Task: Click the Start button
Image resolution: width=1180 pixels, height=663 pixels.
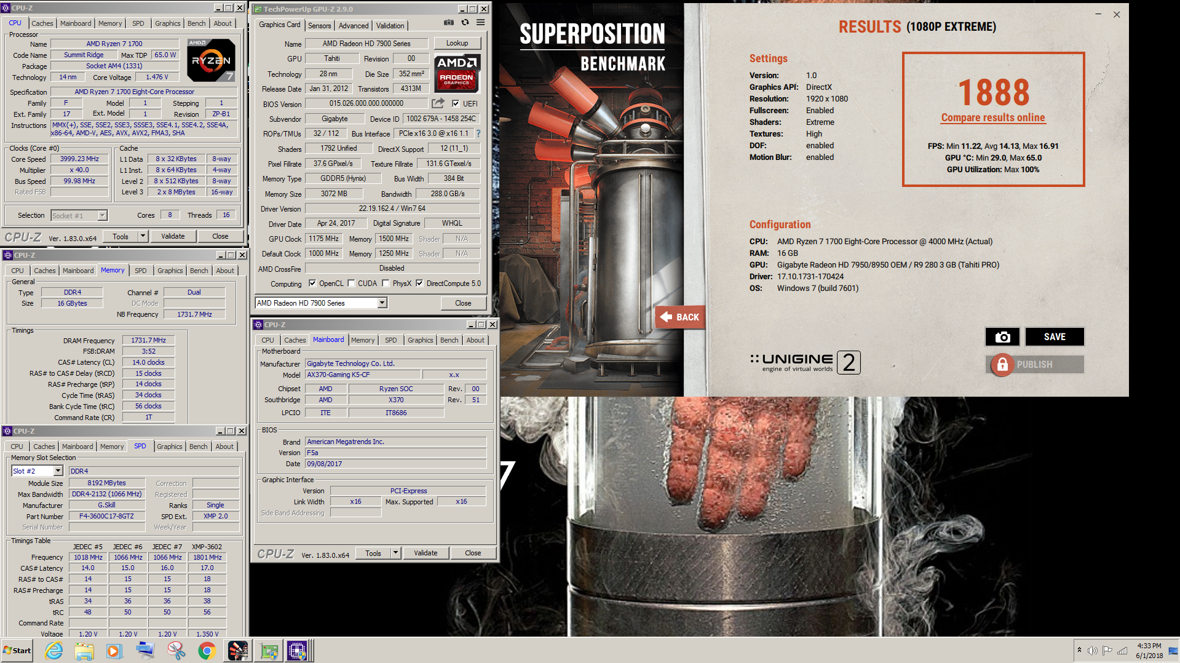Action: 17,650
